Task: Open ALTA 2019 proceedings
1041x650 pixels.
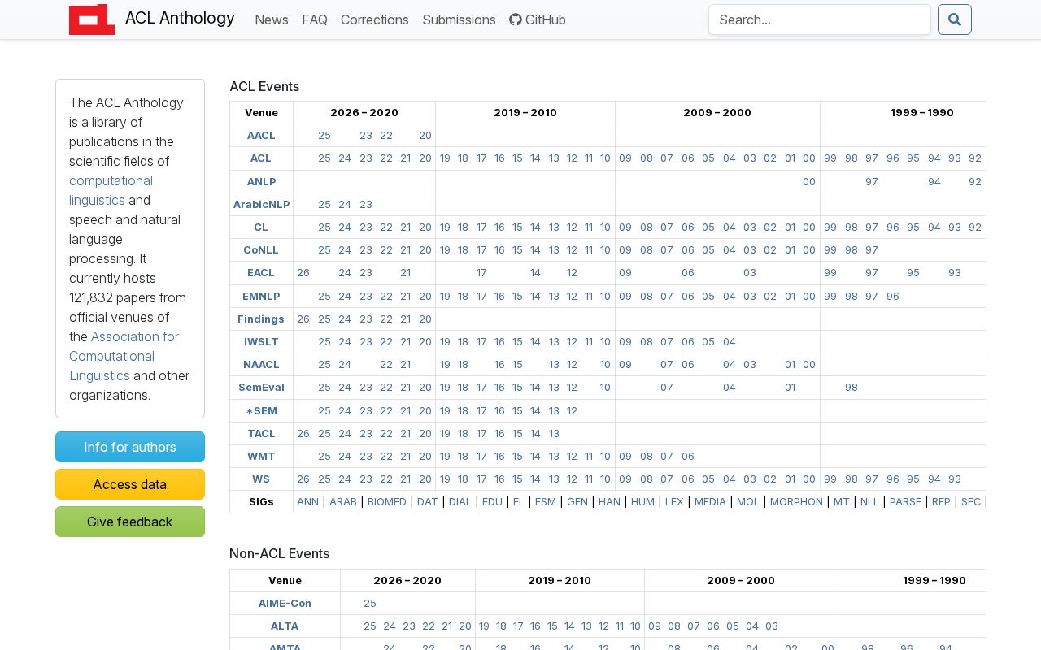Action: (484, 626)
